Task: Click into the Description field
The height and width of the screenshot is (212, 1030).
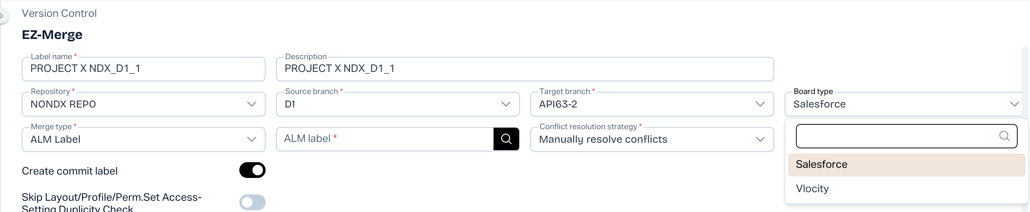Action: (x=525, y=69)
